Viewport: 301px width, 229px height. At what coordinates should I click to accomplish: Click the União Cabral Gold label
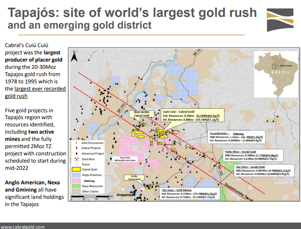(x=134, y=177)
